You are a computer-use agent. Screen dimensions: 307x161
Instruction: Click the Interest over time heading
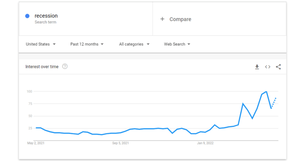[42, 67]
